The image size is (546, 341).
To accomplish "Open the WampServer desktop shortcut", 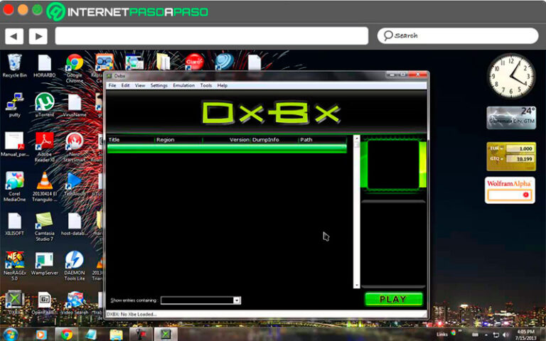I will tap(44, 260).
